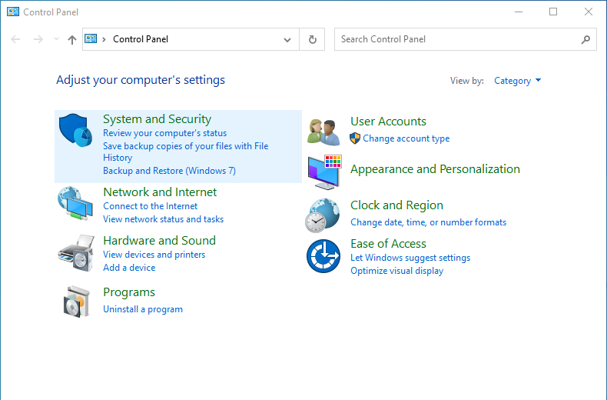Open the recent locations dropdown arrow
The width and height of the screenshot is (607, 400).
(57, 38)
